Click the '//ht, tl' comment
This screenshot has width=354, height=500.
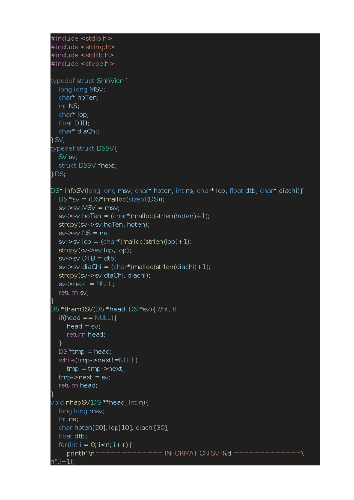167,309
